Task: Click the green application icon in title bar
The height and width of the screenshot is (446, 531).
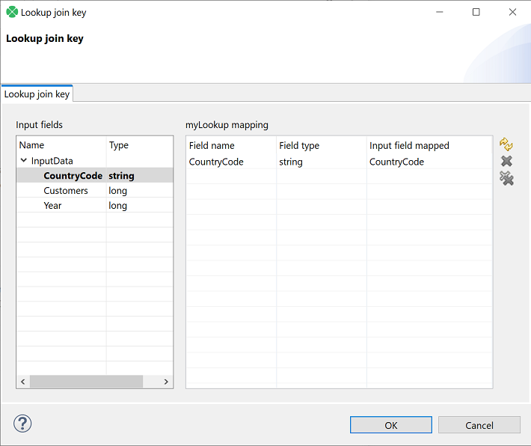Action: pyautogui.click(x=12, y=13)
